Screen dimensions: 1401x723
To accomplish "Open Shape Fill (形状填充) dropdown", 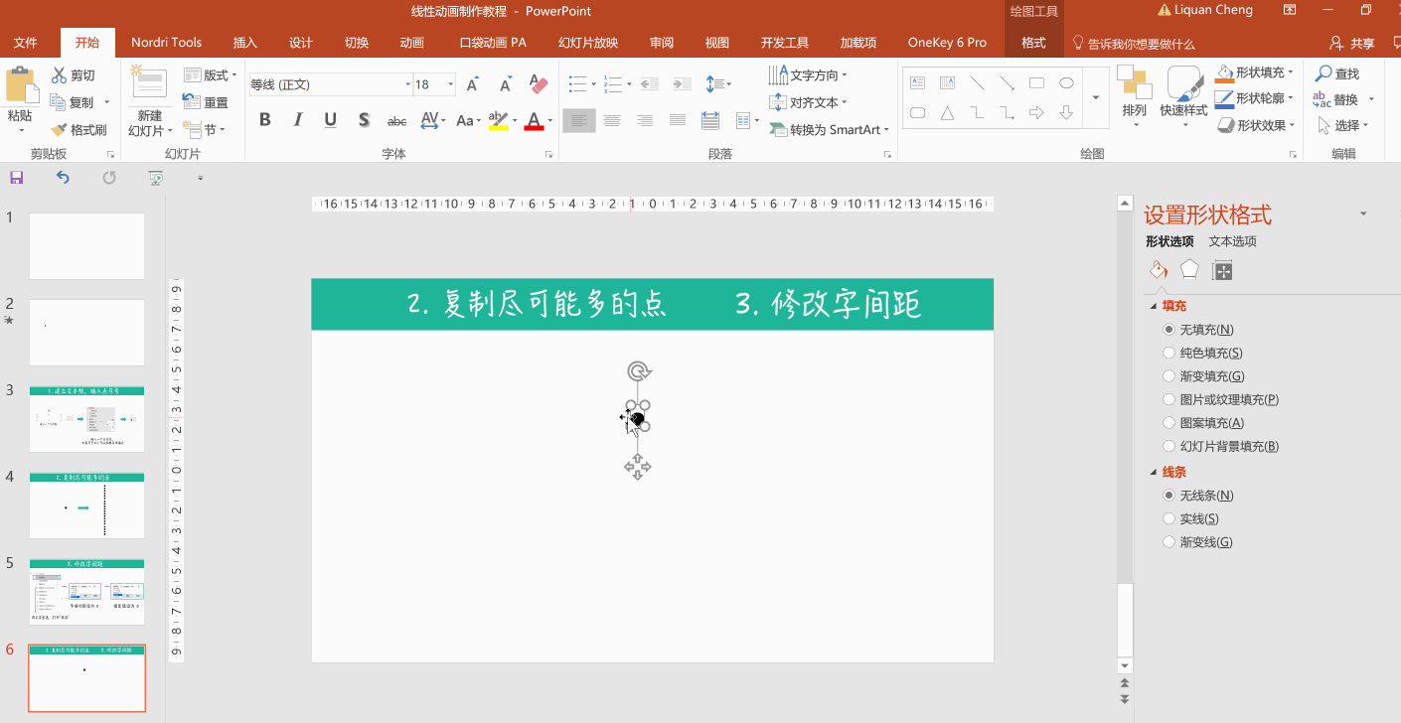I will (x=1256, y=72).
